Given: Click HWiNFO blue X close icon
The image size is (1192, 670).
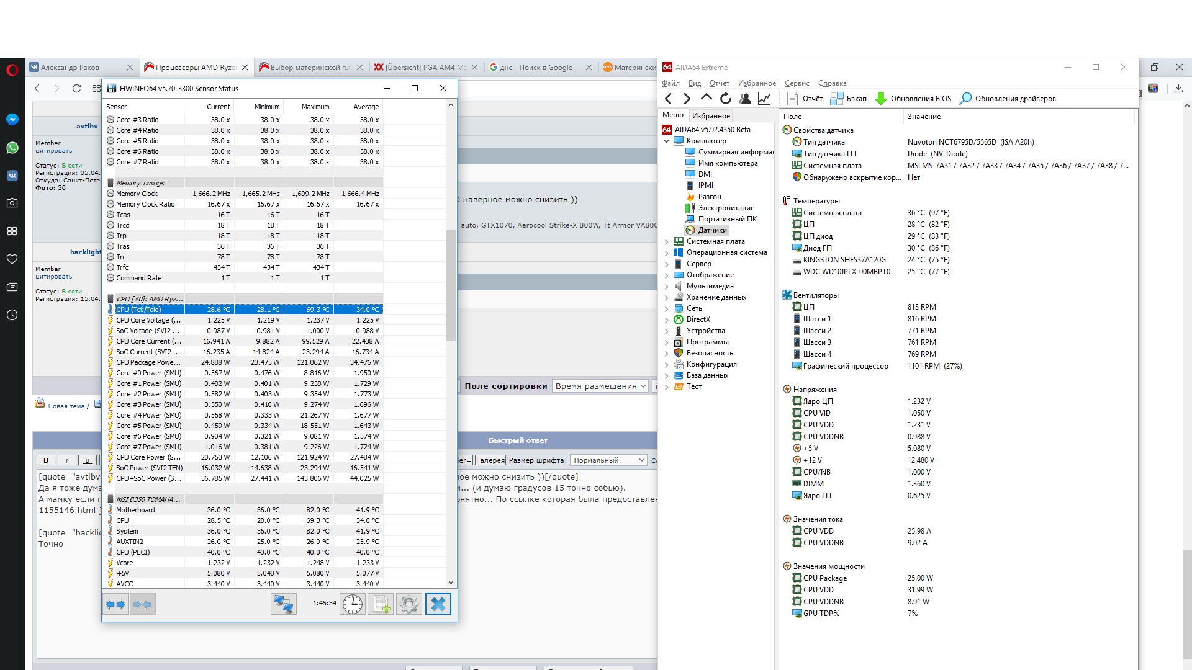Looking at the screenshot, I should 438,604.
